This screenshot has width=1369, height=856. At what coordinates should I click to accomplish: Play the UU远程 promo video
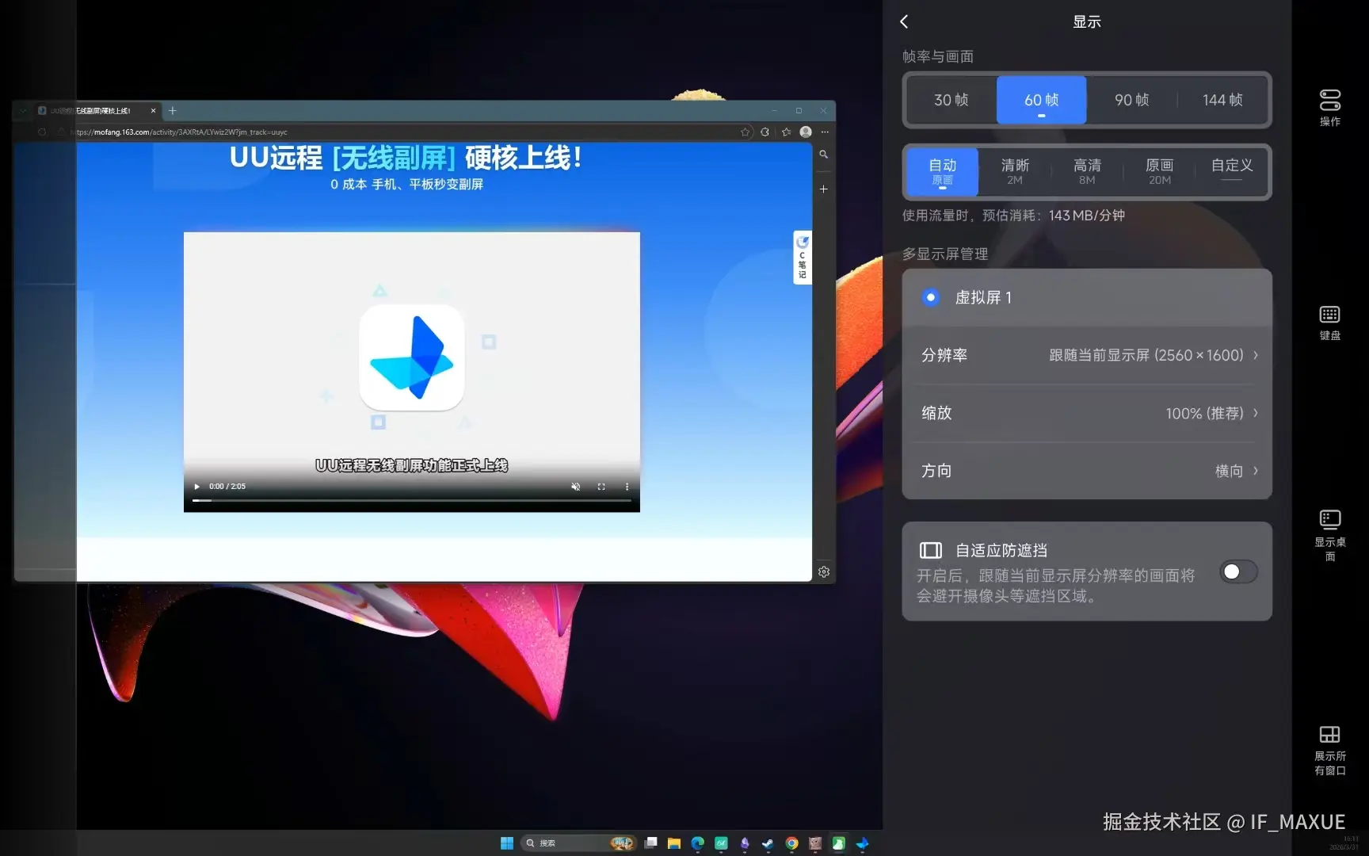click(196, 487)
